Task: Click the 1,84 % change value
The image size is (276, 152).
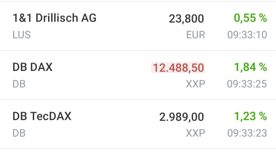Action: pyautogui.click(x=250, y=67)
